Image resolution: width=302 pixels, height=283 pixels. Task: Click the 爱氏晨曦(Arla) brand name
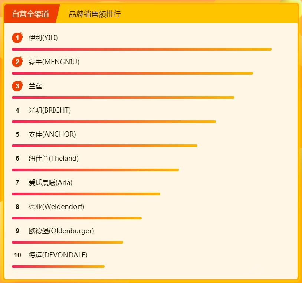50,183
